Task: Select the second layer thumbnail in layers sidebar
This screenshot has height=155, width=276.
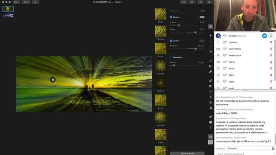Action: (x=8, y=15)
